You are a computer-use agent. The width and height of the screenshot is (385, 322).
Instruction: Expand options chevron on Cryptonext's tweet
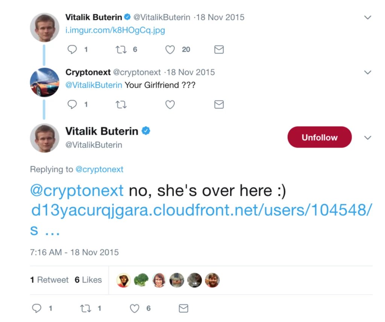click(x=368, y=72)
